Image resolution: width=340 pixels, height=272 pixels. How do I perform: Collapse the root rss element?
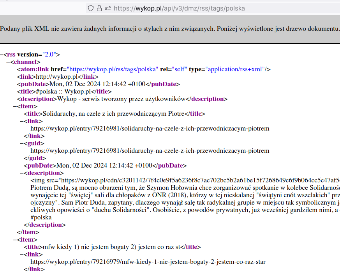pos(2,55)
